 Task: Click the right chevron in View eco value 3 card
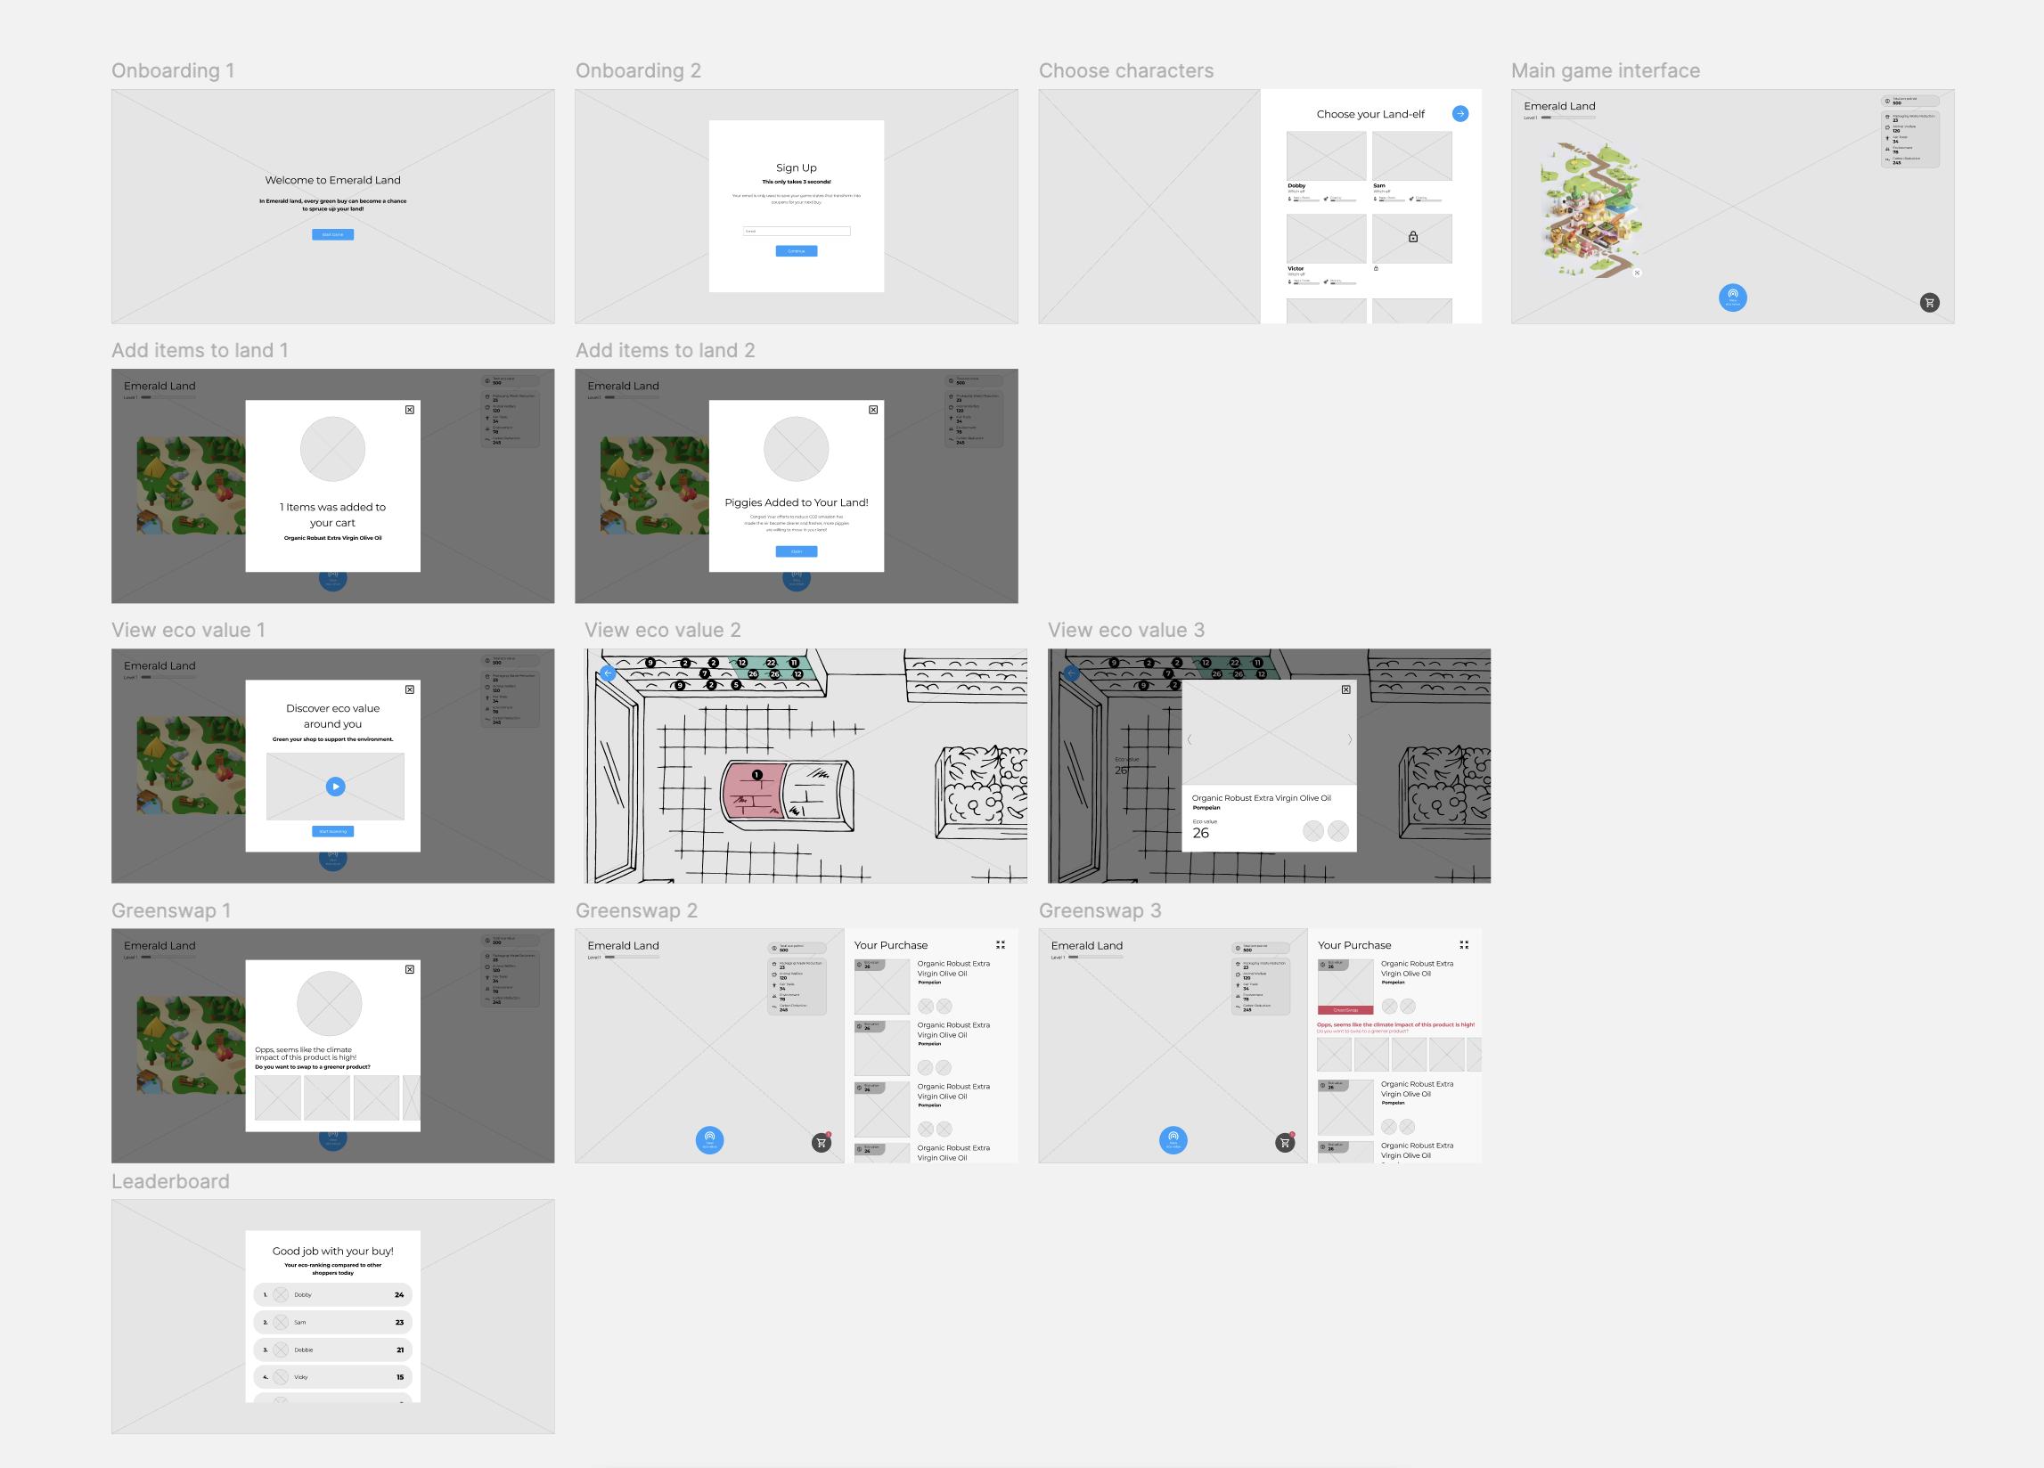[x=1349, y=739]
